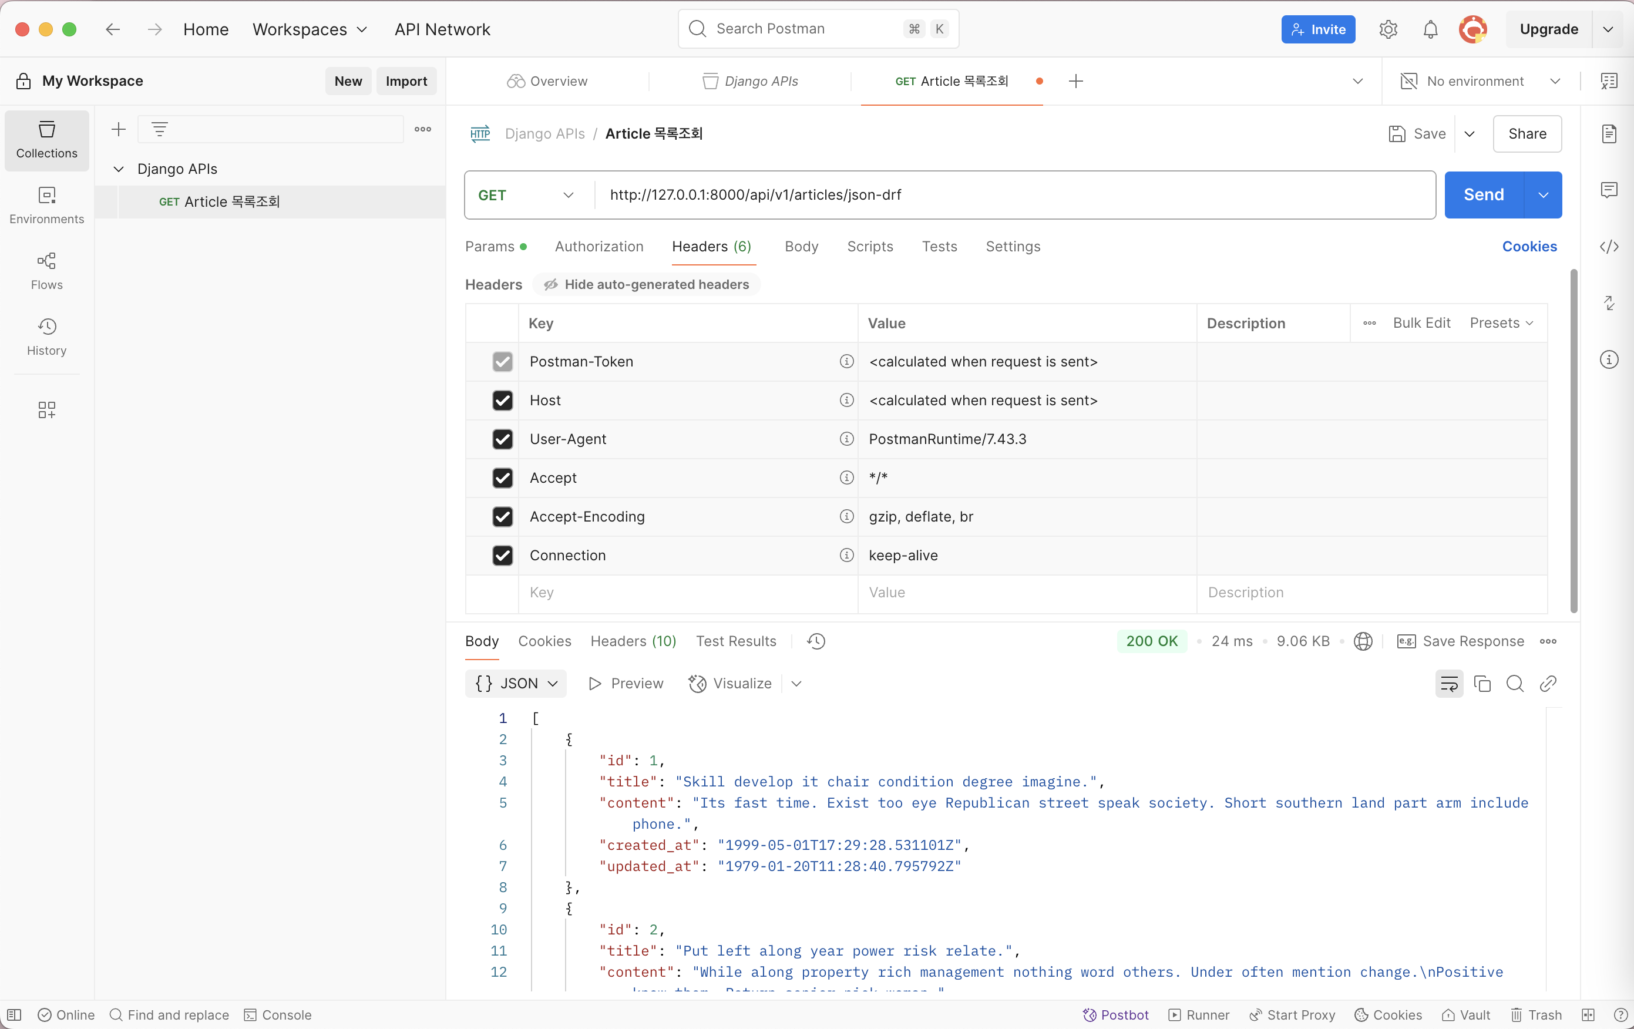Click the Search Postman field
Image resolution: width=1634 pixels, height=1029 pixels.
pos(818,29)
